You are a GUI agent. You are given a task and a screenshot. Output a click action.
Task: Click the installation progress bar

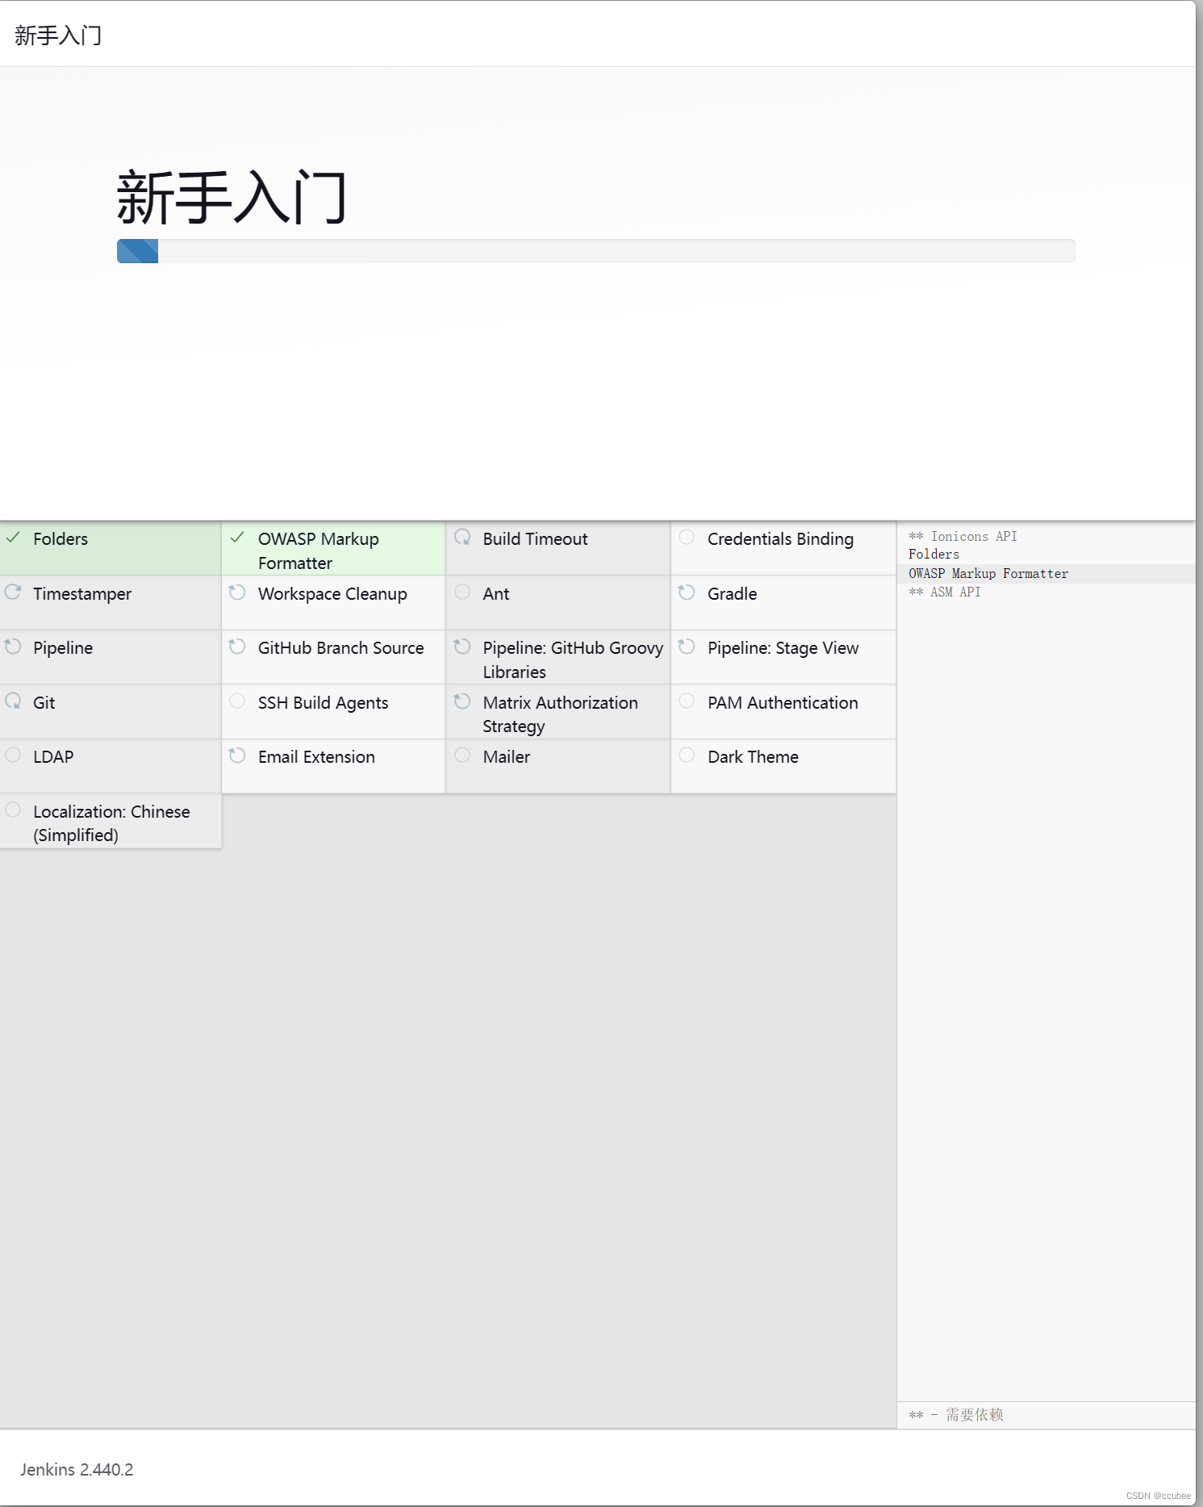tap(595, 251)
